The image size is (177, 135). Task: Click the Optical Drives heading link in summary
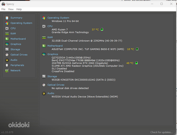[56, 85]
